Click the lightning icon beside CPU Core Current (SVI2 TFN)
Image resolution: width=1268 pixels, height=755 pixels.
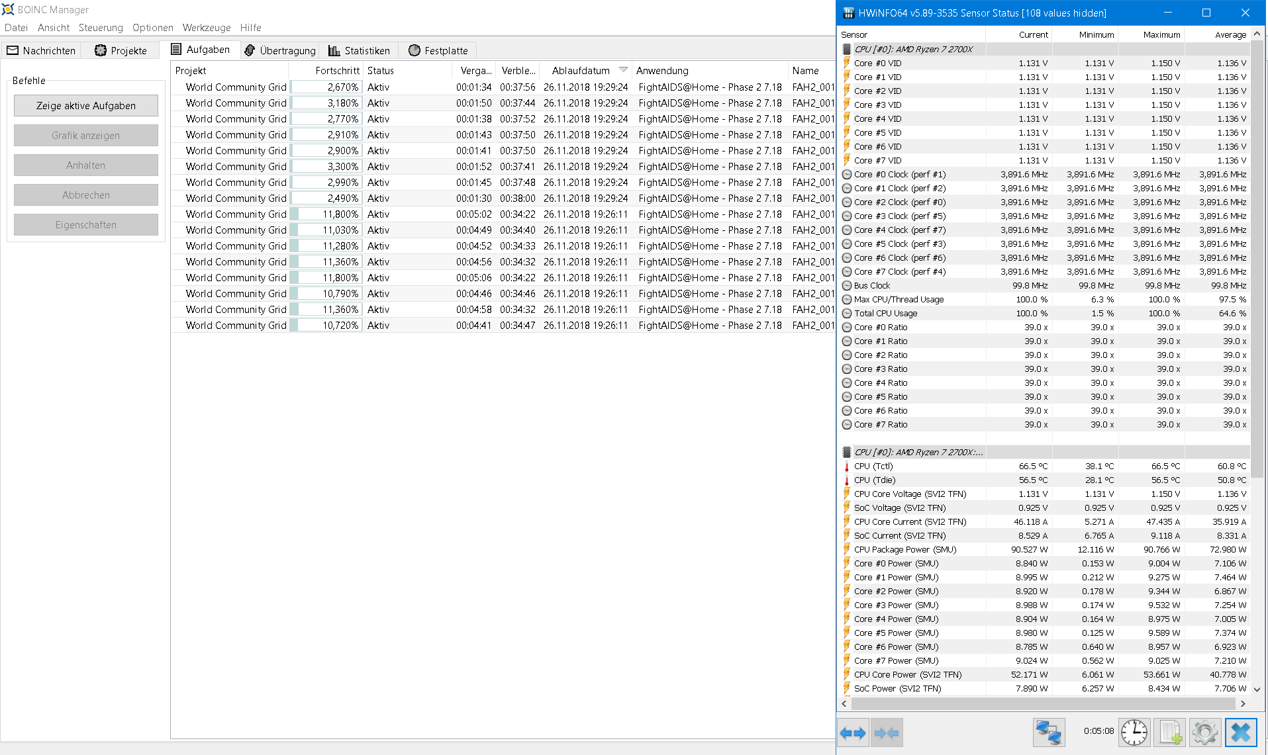point(846,521)
